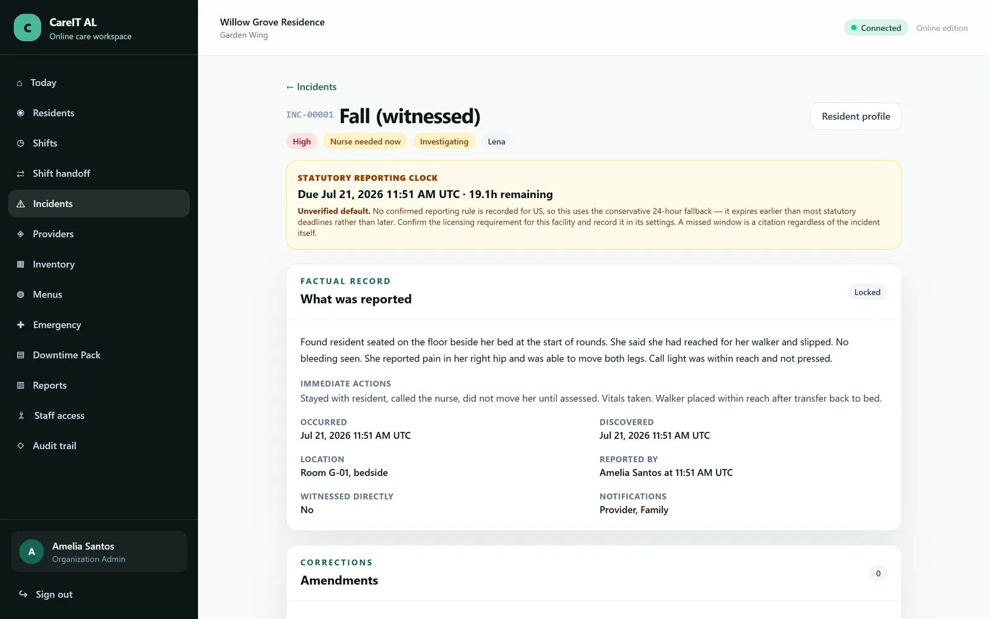Image resolution: width=990 pixels, height=619 pixels.
Task: Click the Witnessed Directly value No
Action: coord(307,510)
